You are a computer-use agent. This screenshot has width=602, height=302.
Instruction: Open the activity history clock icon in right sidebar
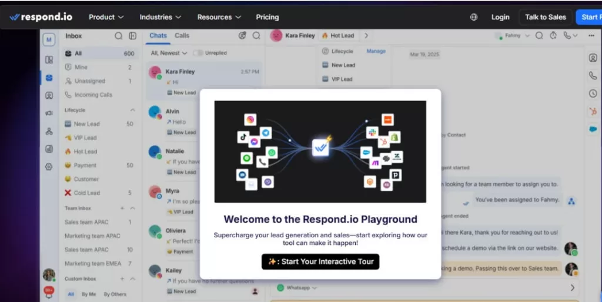click(x=593, y=93)
